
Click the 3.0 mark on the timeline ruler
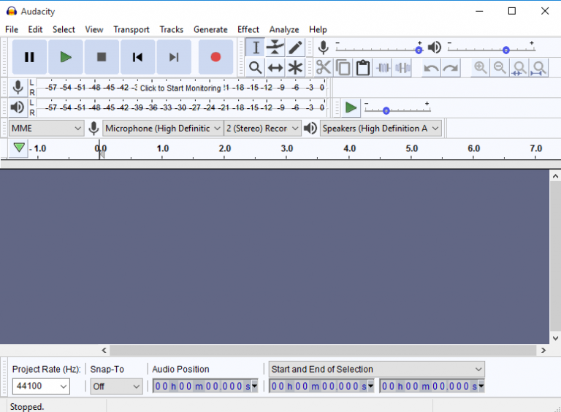(286, 148)
